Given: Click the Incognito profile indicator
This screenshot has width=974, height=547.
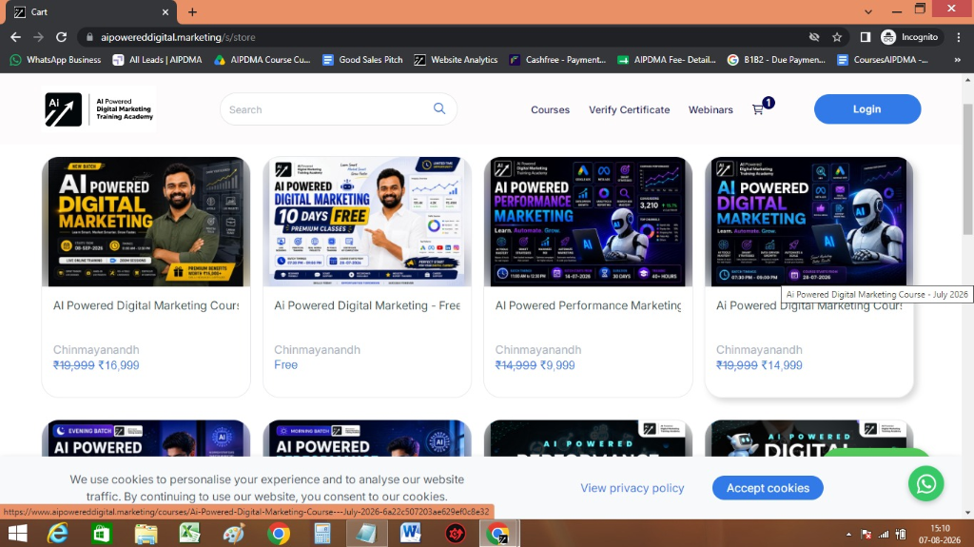Looking at the screenshot, I should click(910, 37).
